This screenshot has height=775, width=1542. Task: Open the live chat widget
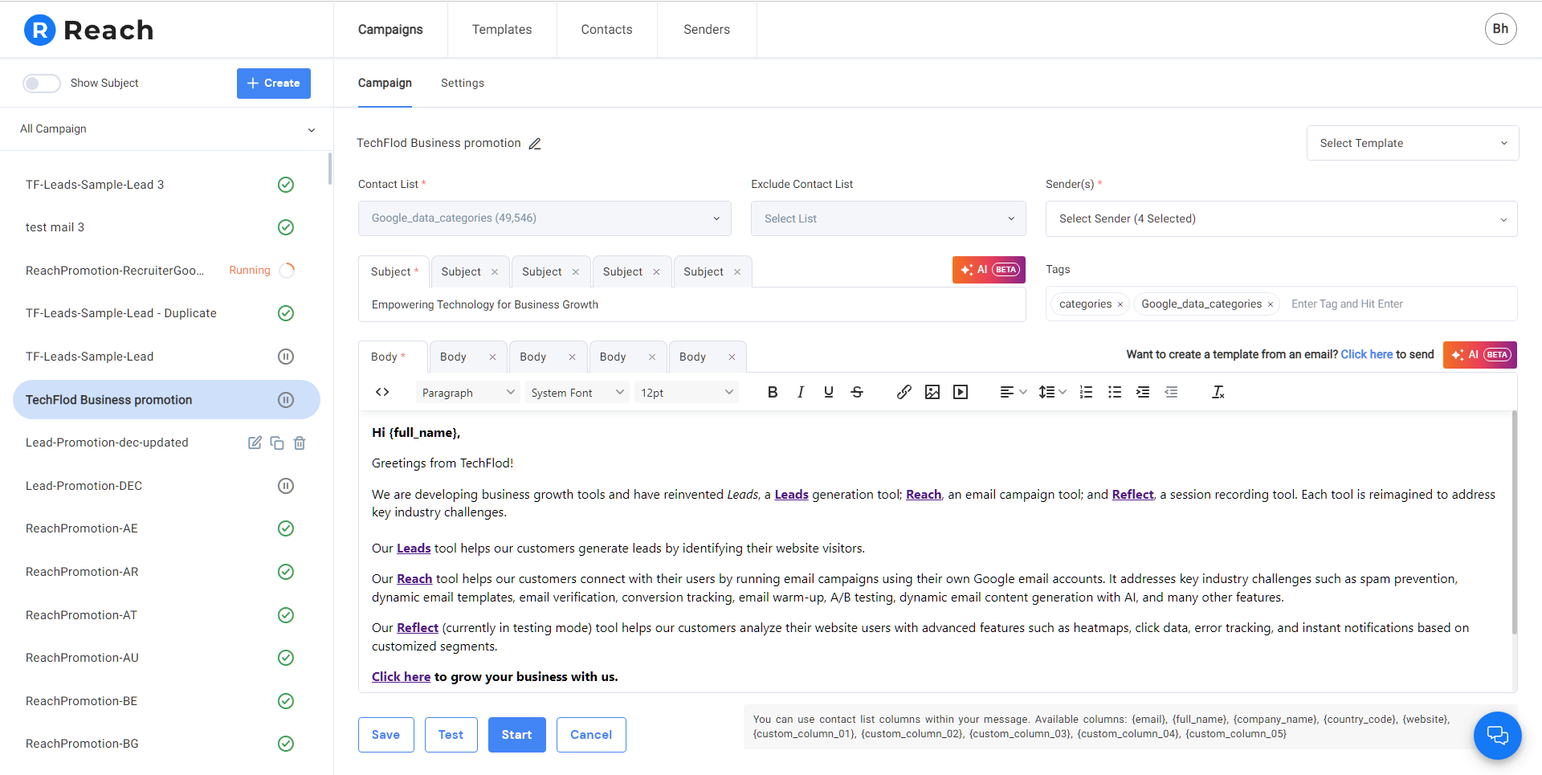(1497, 735)
